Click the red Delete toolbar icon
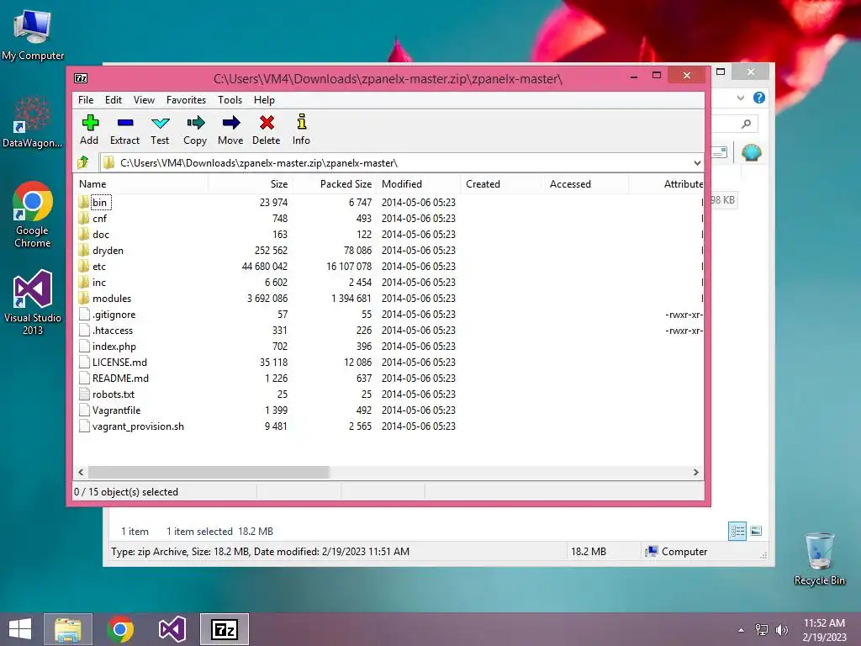This screenshot has width=861, height=646. point(267,123)
